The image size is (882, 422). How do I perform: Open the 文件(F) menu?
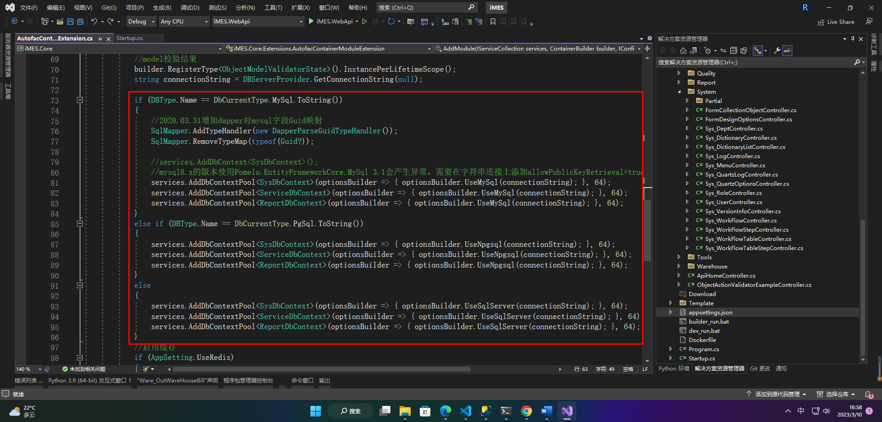tap(29, 7)
